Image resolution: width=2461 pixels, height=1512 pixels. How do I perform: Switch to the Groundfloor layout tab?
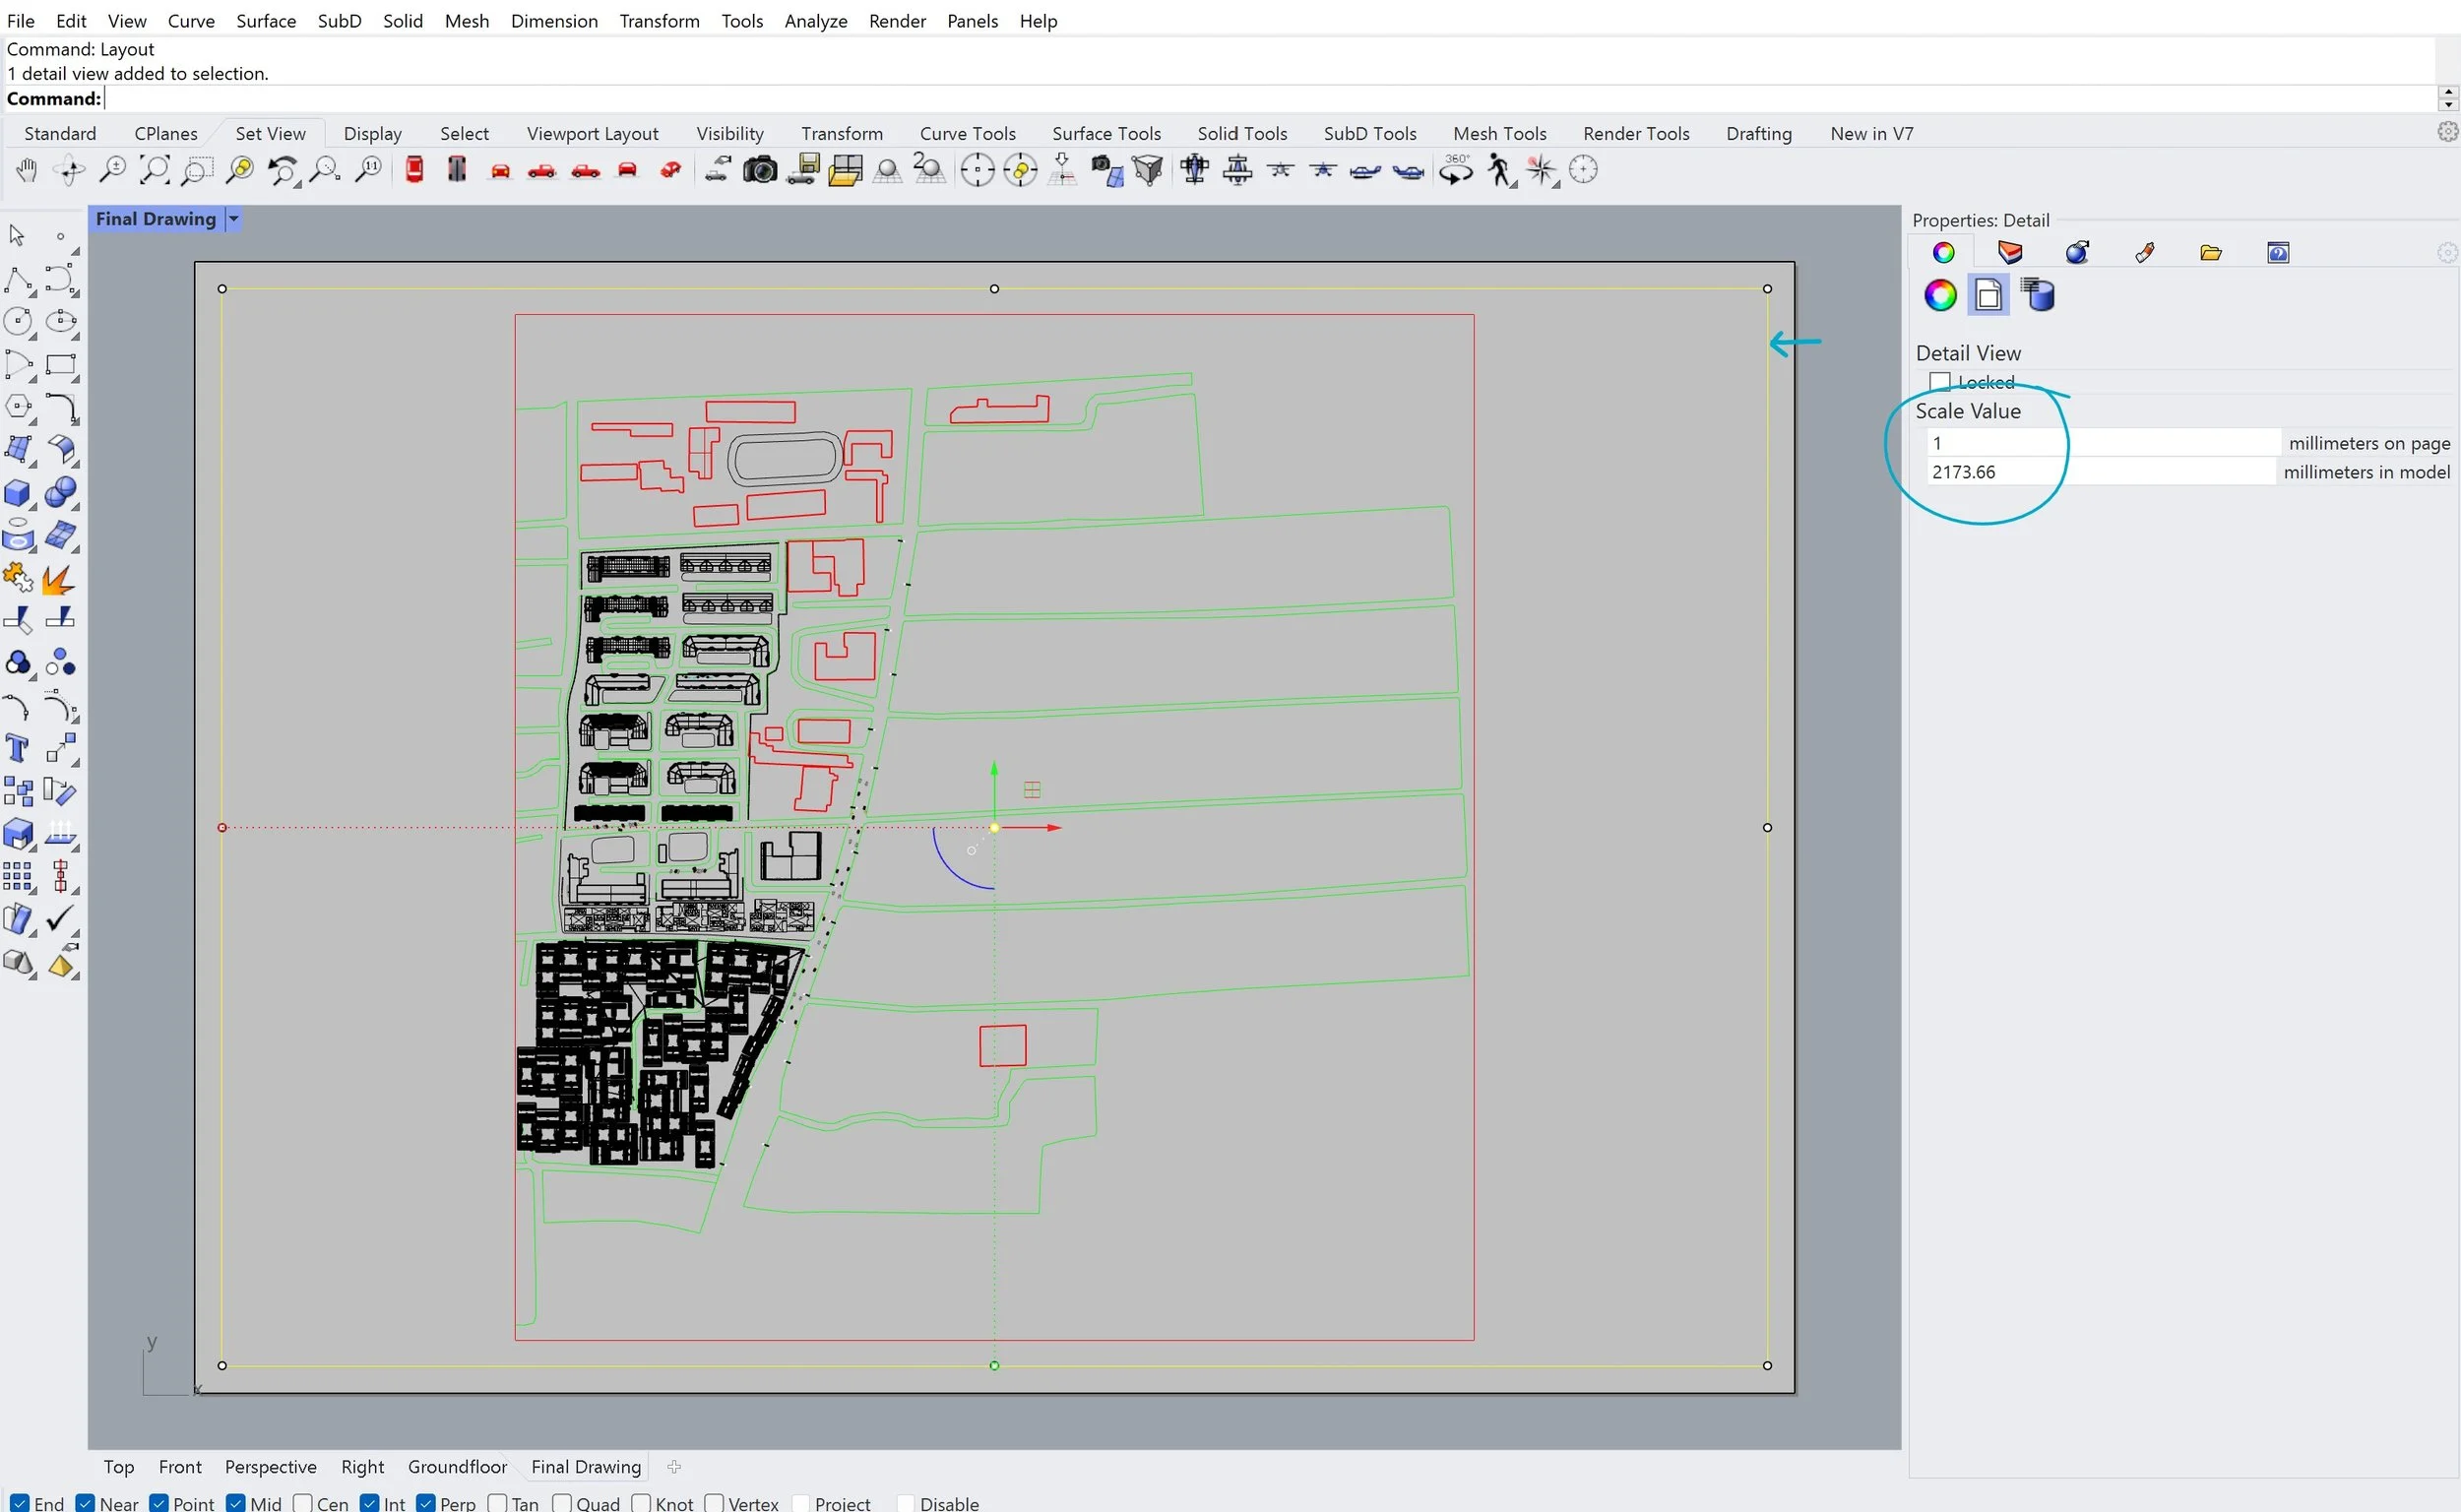pyautogui.click(x=457, y=1467)
